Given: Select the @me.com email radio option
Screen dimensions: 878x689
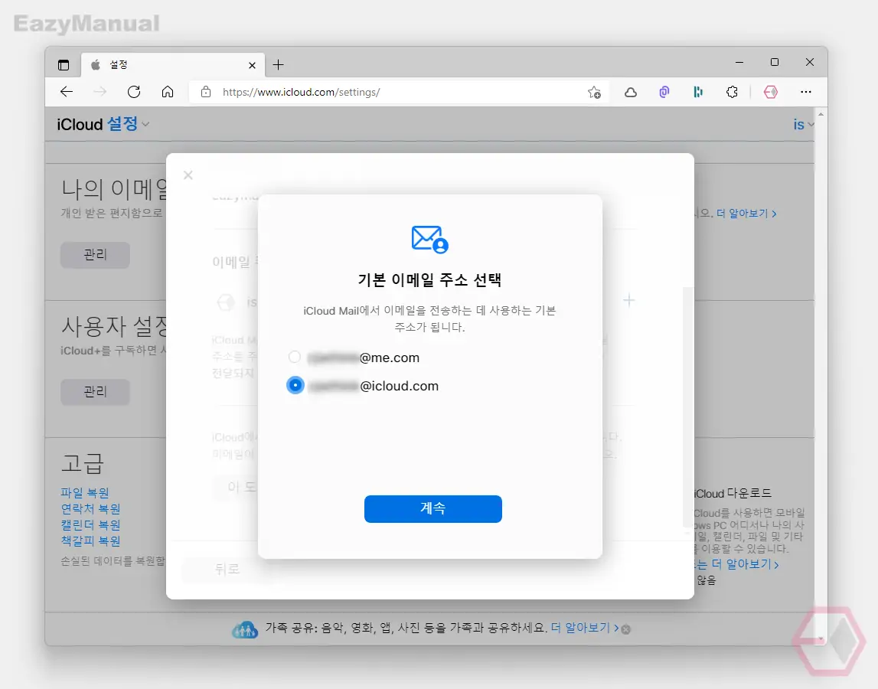Looking at the screenshot, I should (x=295, y=357).
